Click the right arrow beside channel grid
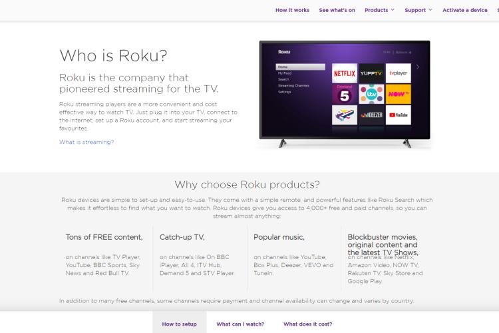 [x=418, y=67]
